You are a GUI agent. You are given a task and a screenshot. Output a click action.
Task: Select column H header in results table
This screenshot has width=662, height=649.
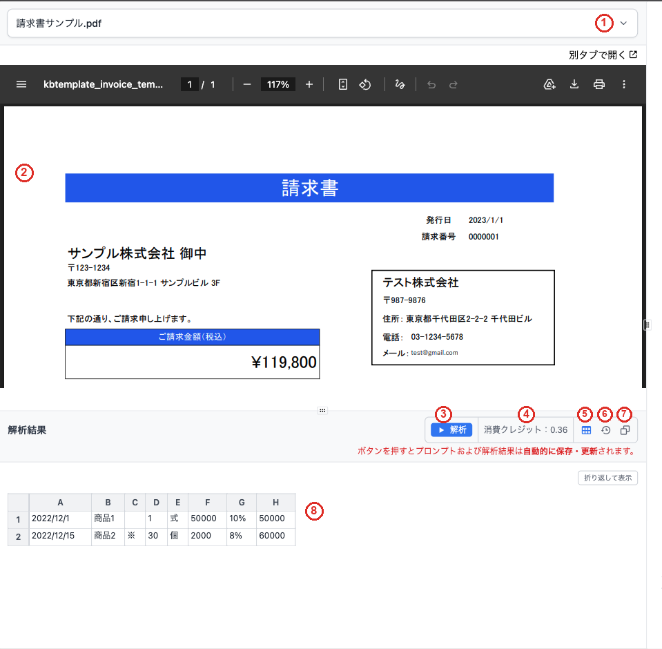pos(275,502)
